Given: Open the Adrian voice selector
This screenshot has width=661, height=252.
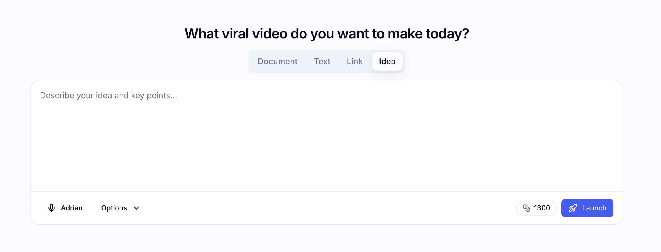Looking at the screenshot, I should [x=65, y=208].
